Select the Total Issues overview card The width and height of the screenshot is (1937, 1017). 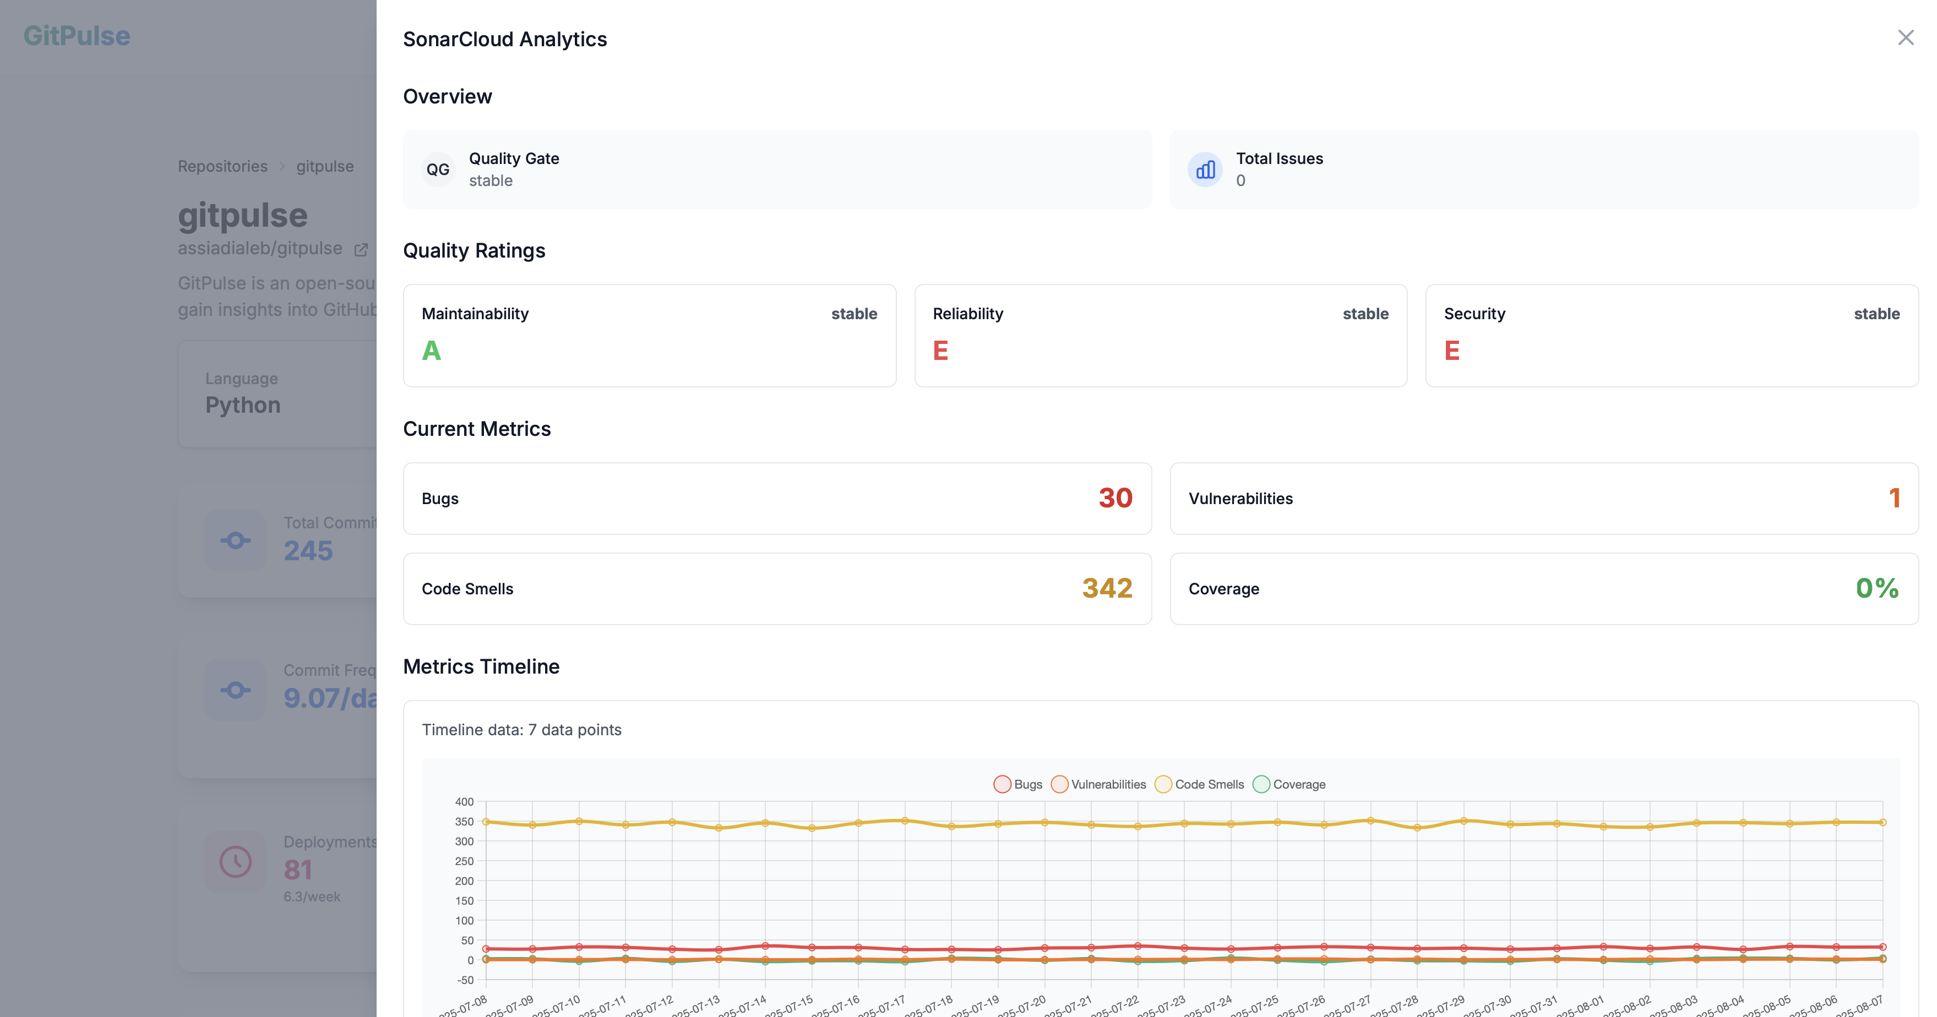pyautogui.click(x=1544, y=170)
